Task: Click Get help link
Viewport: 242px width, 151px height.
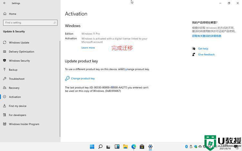Action: coord(203,49)
